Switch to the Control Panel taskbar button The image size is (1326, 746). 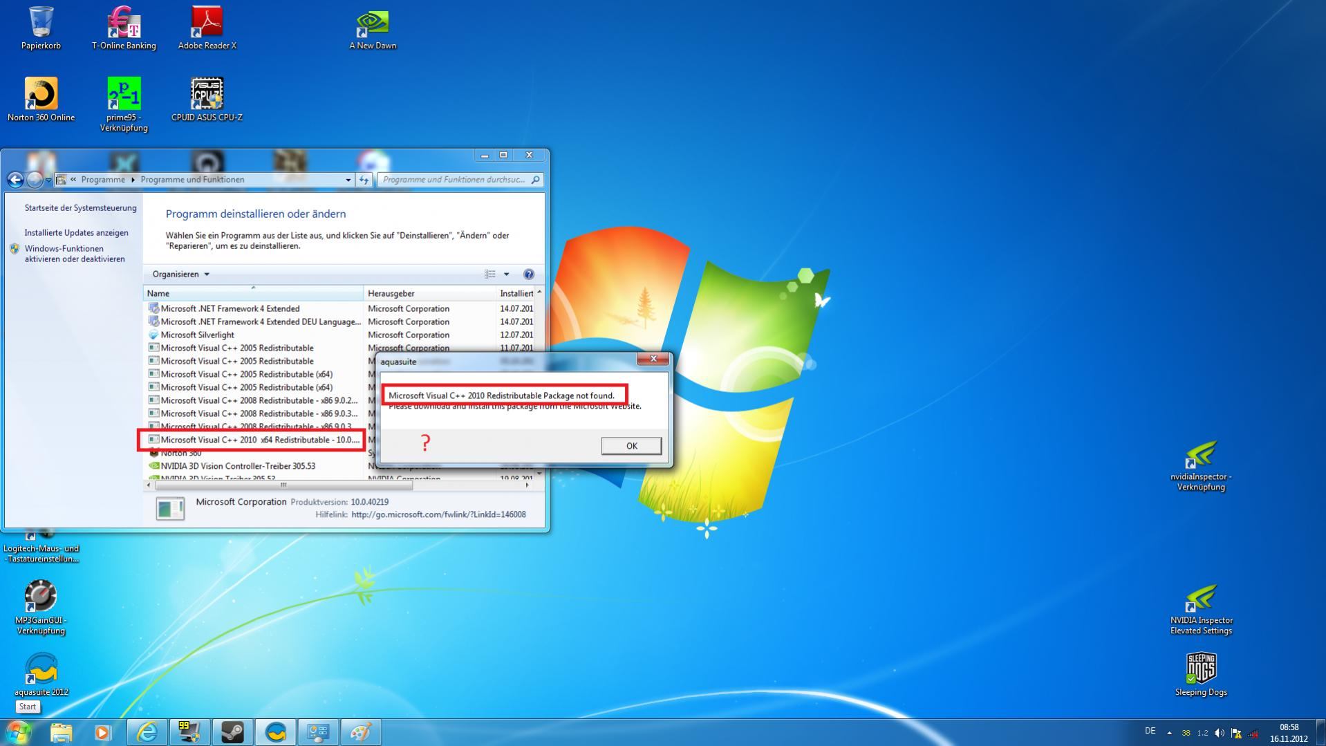[x=318, y=732]
